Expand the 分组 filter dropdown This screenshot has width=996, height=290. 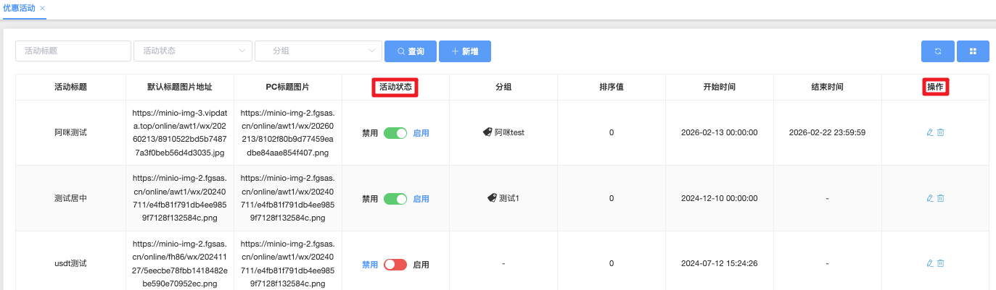tap(318, 51)
